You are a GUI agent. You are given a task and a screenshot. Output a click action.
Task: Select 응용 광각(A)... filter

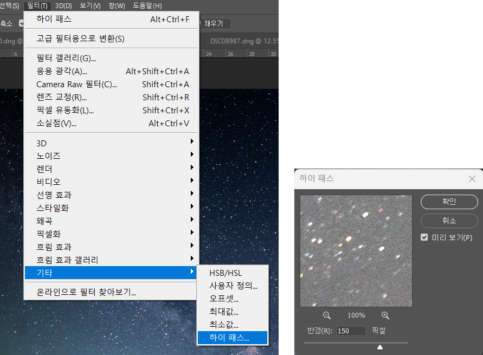click(x=112, y=72)
